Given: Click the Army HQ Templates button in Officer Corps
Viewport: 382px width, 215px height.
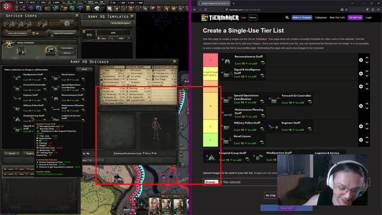Looking at the screenshot, I should coord(17,33).
